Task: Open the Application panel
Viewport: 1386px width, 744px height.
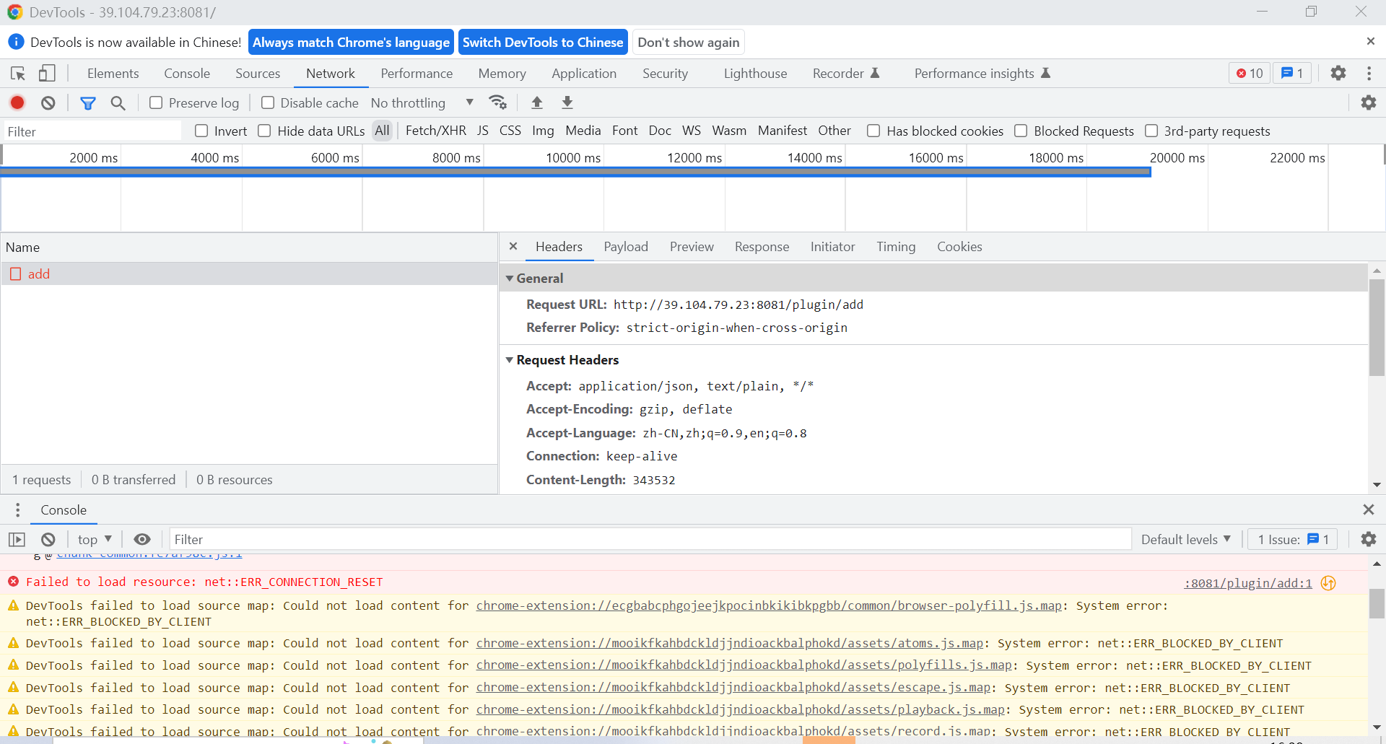Action: (584, 73)
